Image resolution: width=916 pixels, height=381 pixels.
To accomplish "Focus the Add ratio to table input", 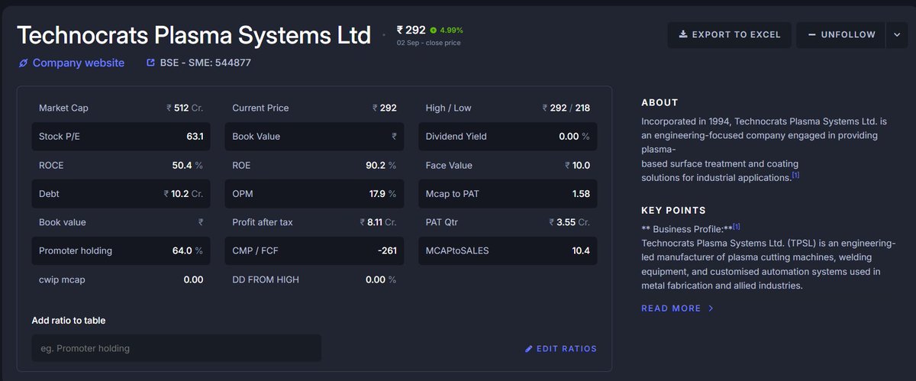I will 176,348.
